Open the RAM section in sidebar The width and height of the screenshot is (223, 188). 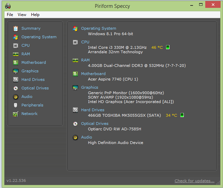pos(26,54)
